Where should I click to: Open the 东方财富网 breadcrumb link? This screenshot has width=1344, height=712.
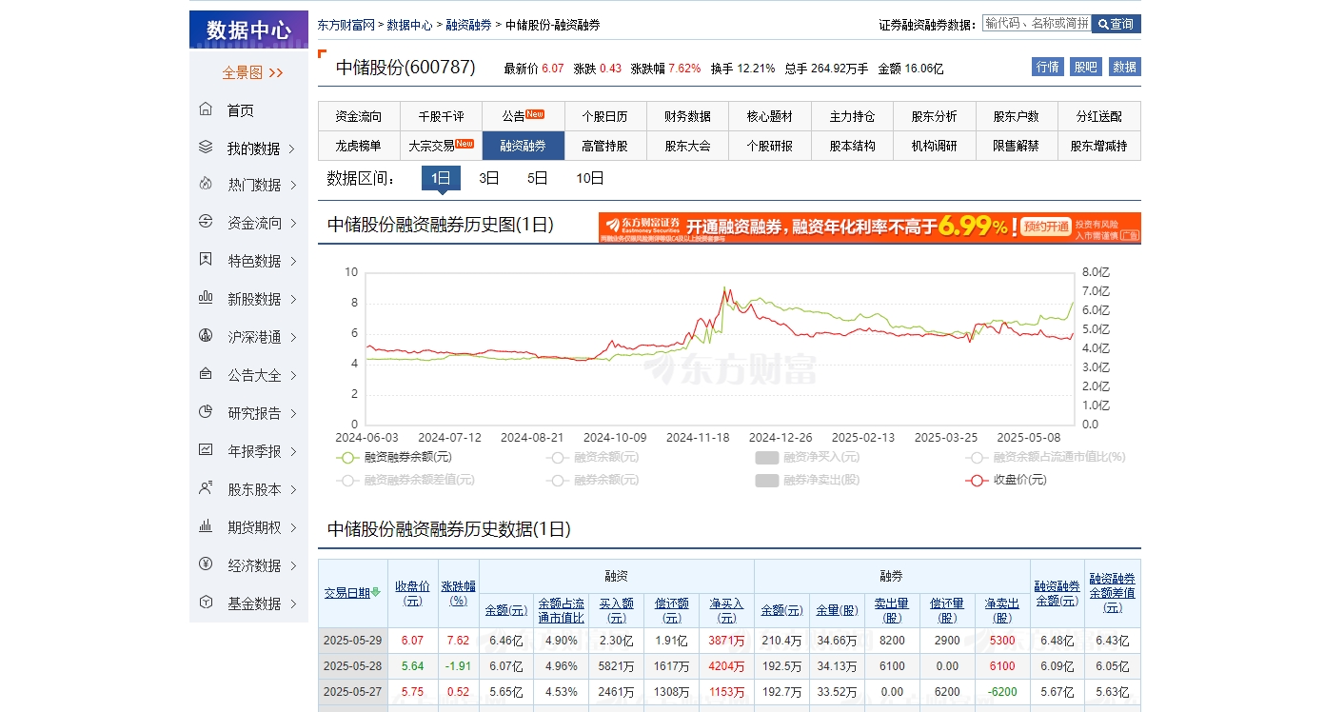pos(346,25)
